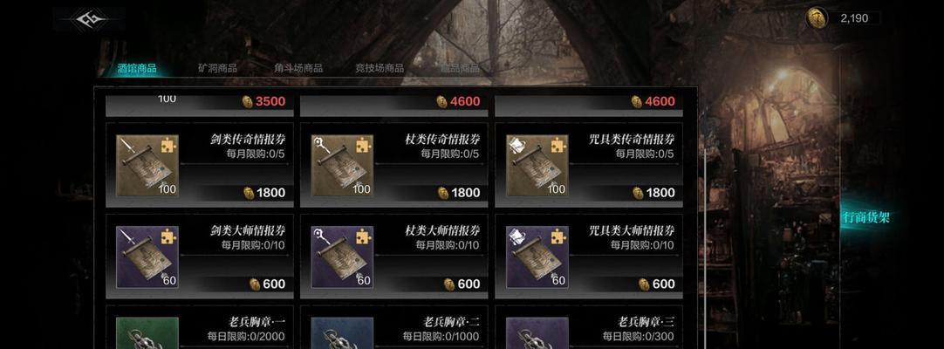Click the back logo icon at top left
This screenshot has height=349, width=944.
pos(89,20)
